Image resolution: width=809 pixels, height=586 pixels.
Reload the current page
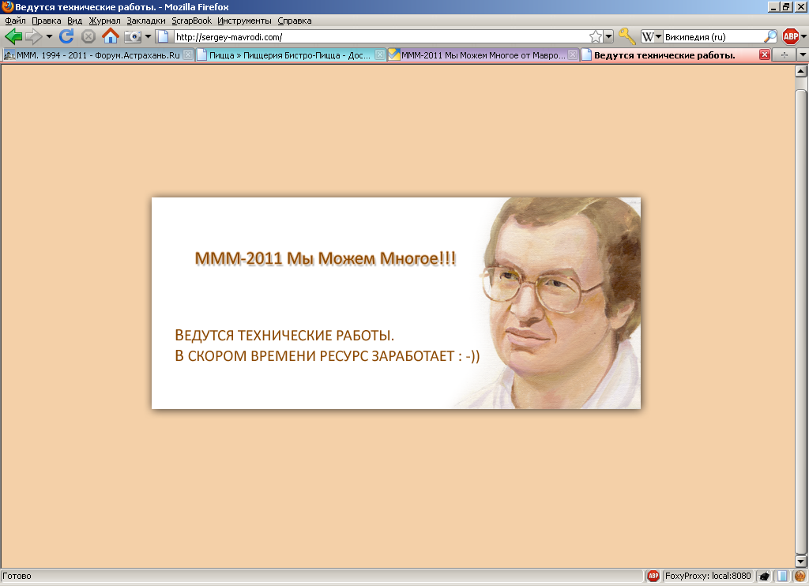tap(66, 36)
